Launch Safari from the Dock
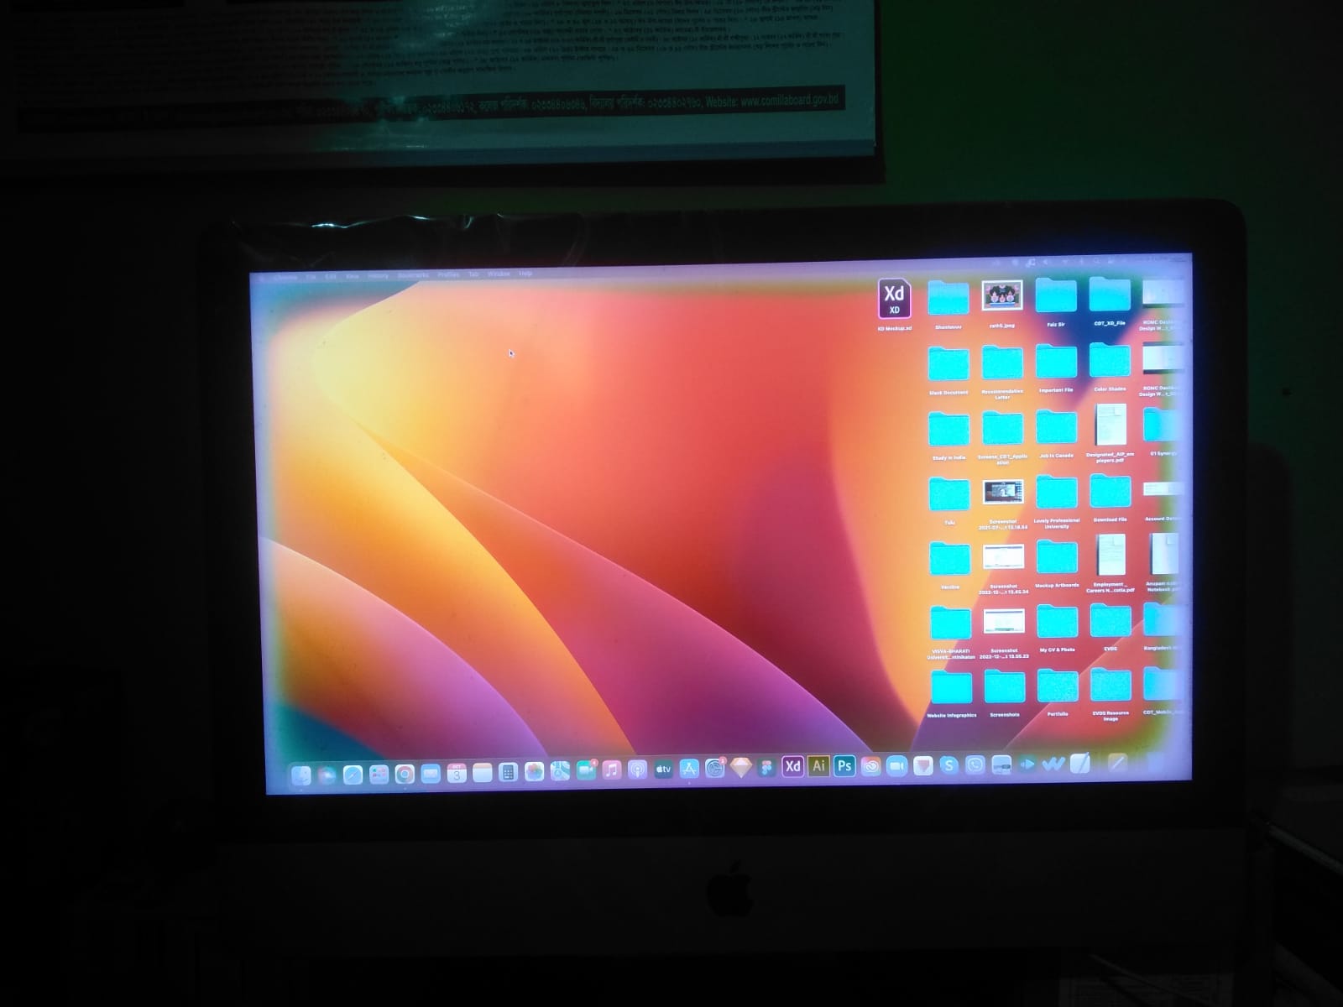 pyautogui.click(x=353, y=775)
